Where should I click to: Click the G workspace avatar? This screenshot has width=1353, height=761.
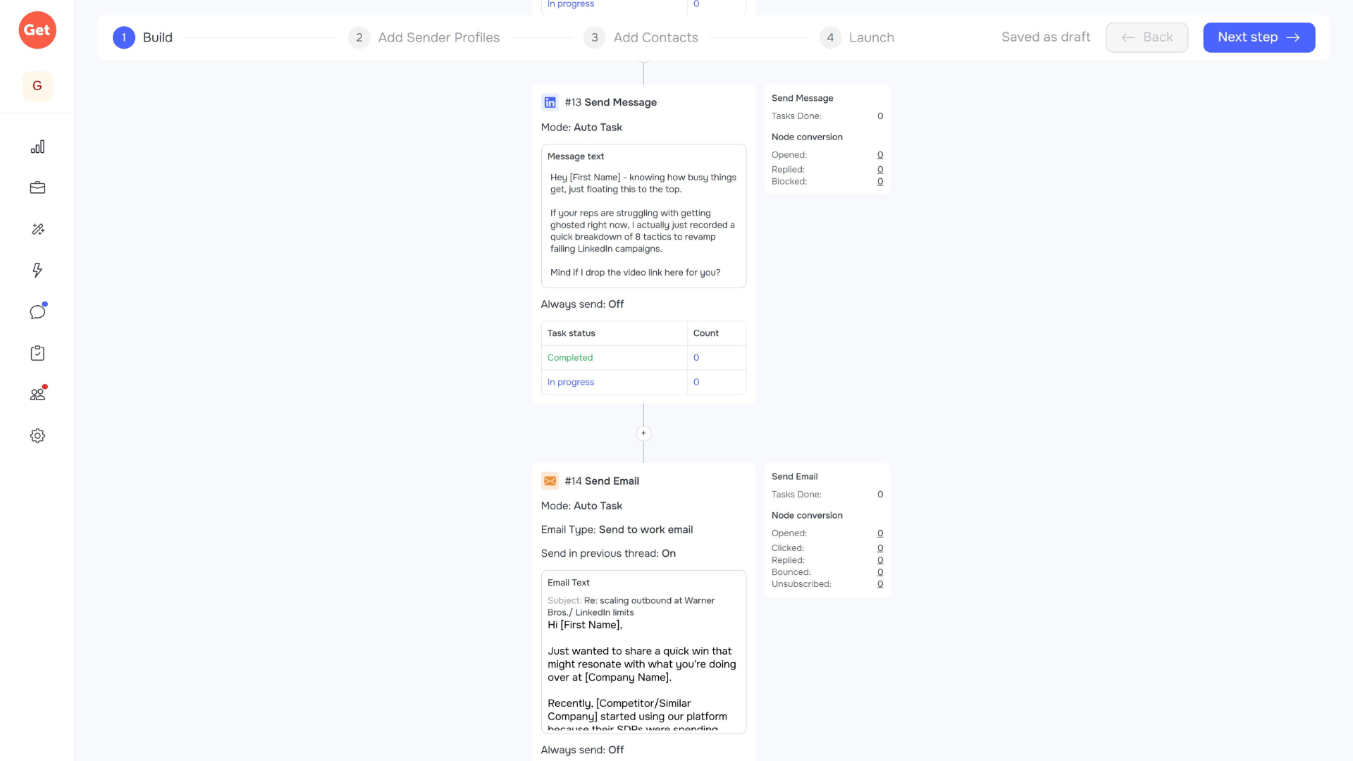(37, 86)
